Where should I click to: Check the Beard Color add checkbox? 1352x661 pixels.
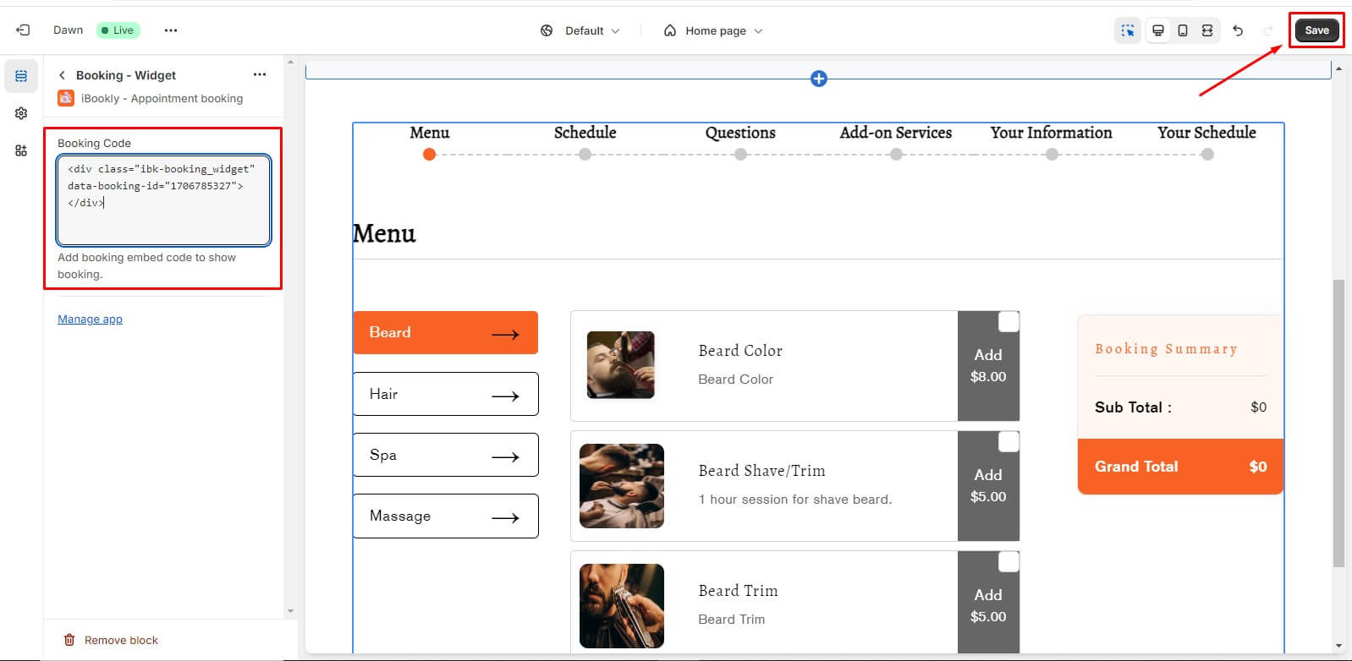point(1009,322)
